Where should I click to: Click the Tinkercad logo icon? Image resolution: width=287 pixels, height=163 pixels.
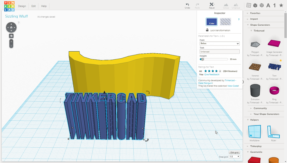tap(9, 6)
